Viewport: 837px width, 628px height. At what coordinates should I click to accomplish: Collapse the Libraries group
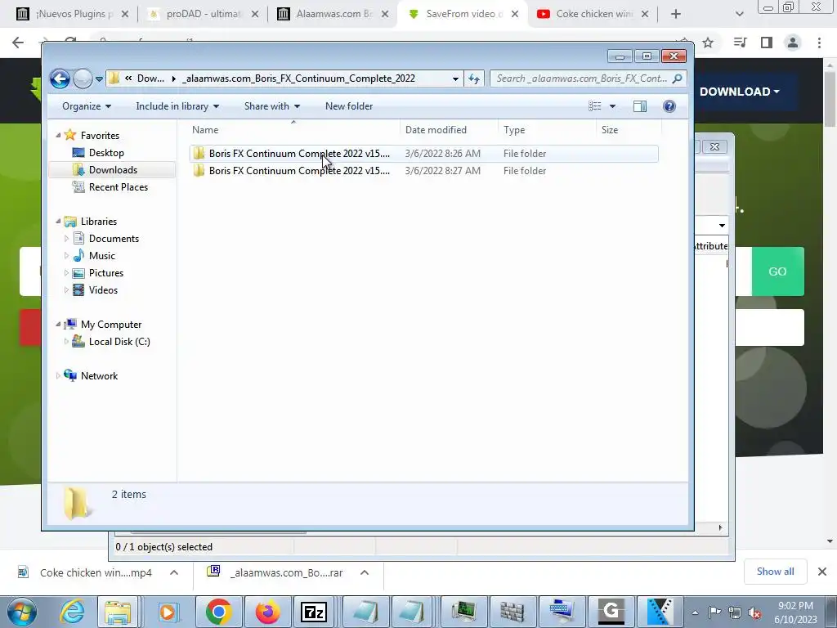[x=58, y=222]
